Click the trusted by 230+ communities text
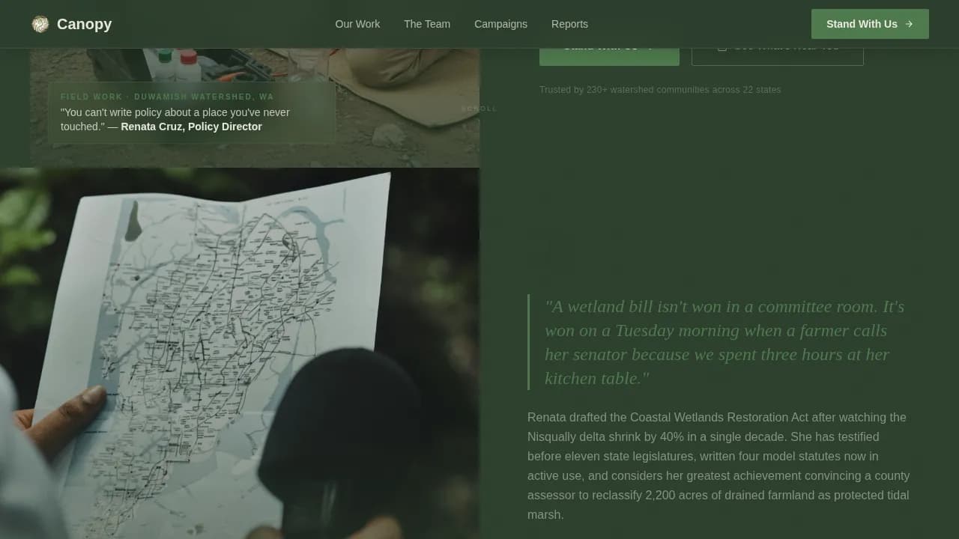 tap(660, 89)
